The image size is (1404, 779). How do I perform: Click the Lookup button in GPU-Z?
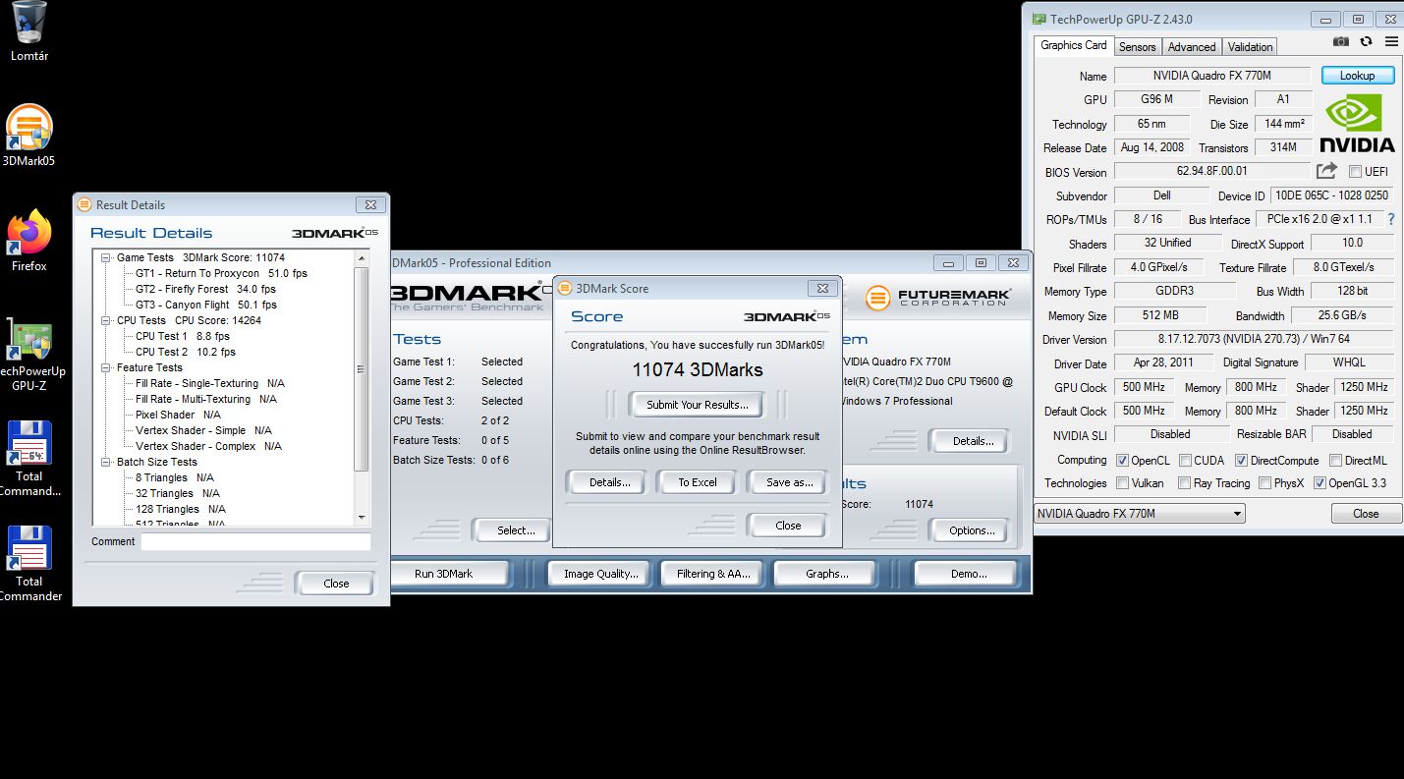[x=1357, y=76]
